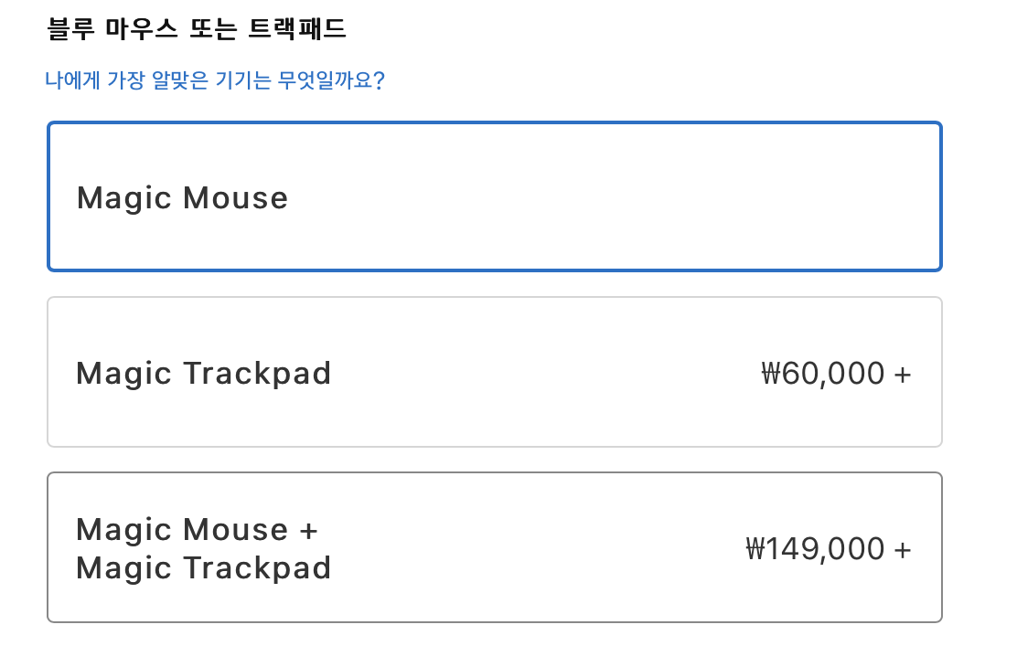Click the ₩60,000 price label
The height and width of the screenshot is (667, 1017).
coord(823,374)
